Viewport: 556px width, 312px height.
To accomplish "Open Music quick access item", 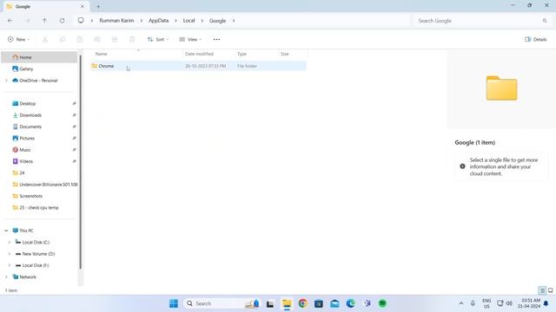I will (x=25, y=150).
